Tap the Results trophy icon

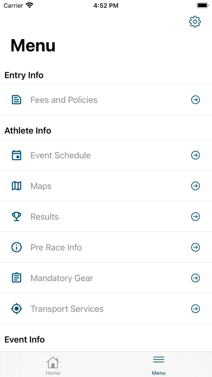click(17, 217)
